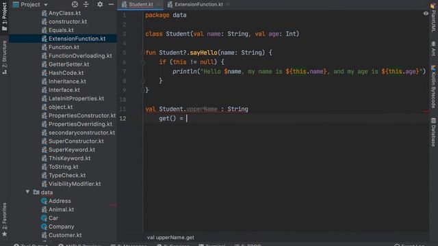Image resolution: width=438 pixels, height=246 pixels.
Task: Click 'sayHello' function name in code
Action: (204, 53)
